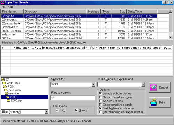Click the drive icon in the drive selector

[x=3, y=112]
